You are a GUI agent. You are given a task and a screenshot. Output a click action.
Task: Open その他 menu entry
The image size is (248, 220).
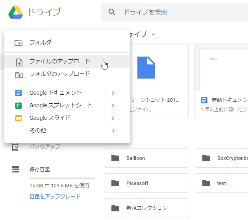pyautogui.click(x=67, y=131)
